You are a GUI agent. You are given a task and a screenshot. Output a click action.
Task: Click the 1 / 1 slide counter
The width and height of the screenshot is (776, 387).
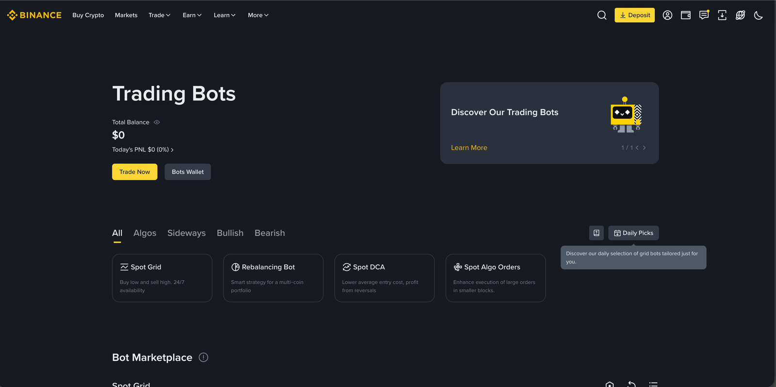pyautogui.click(x=627, y=148)
